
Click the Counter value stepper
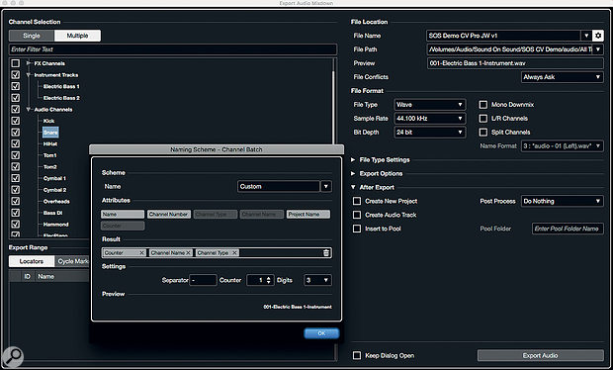[269, 280]
